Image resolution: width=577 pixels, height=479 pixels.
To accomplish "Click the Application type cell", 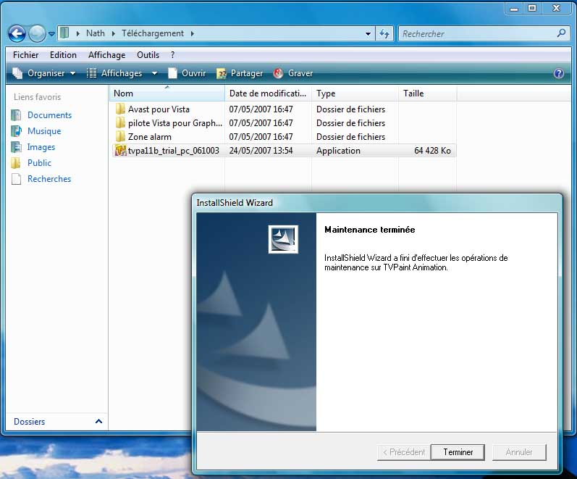I will [338, 151].
